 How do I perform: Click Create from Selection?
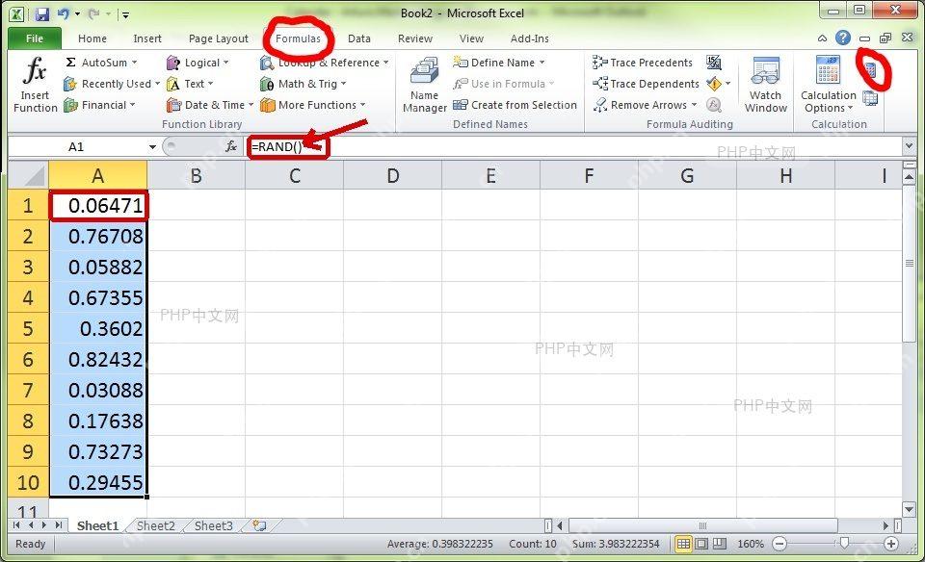click(515, 105)
